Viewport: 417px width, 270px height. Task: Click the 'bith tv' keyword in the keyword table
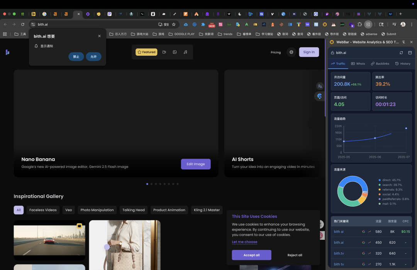339,265
